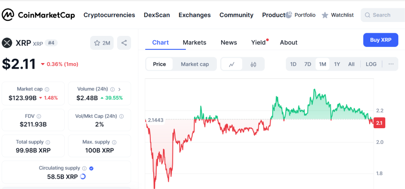Click the 1.48% market cap change text

(50, 98)
